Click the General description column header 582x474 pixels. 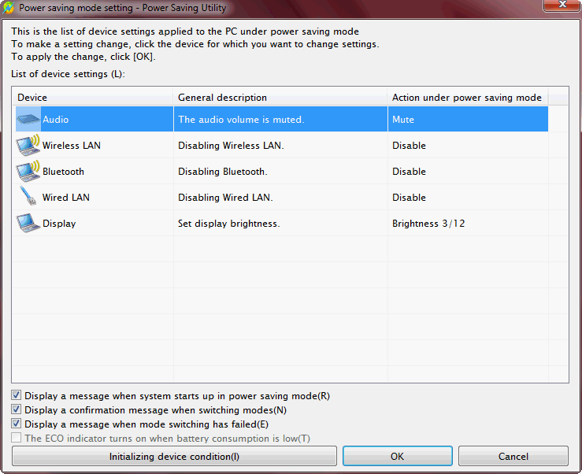280,98
